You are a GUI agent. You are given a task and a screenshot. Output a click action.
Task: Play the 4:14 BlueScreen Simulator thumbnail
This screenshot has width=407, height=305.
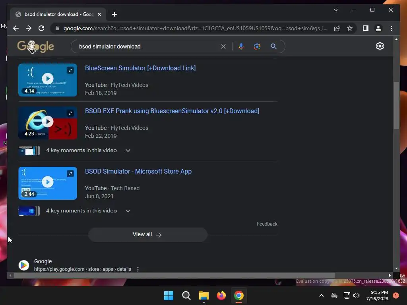tap(48, 79)
